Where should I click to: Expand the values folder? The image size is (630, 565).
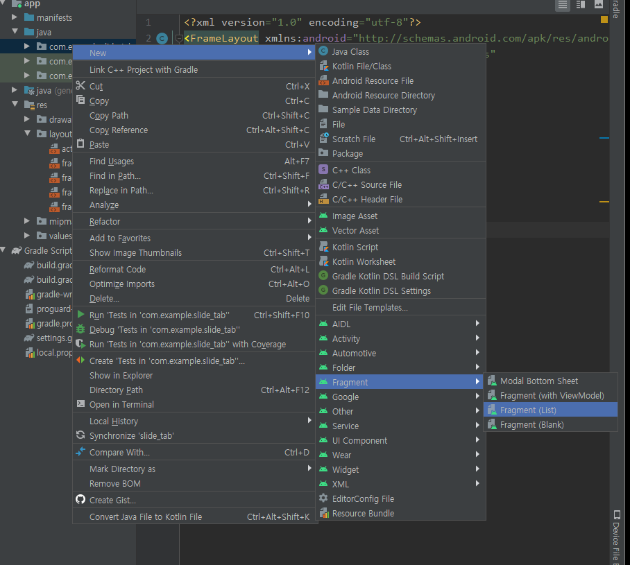(27, 235)
